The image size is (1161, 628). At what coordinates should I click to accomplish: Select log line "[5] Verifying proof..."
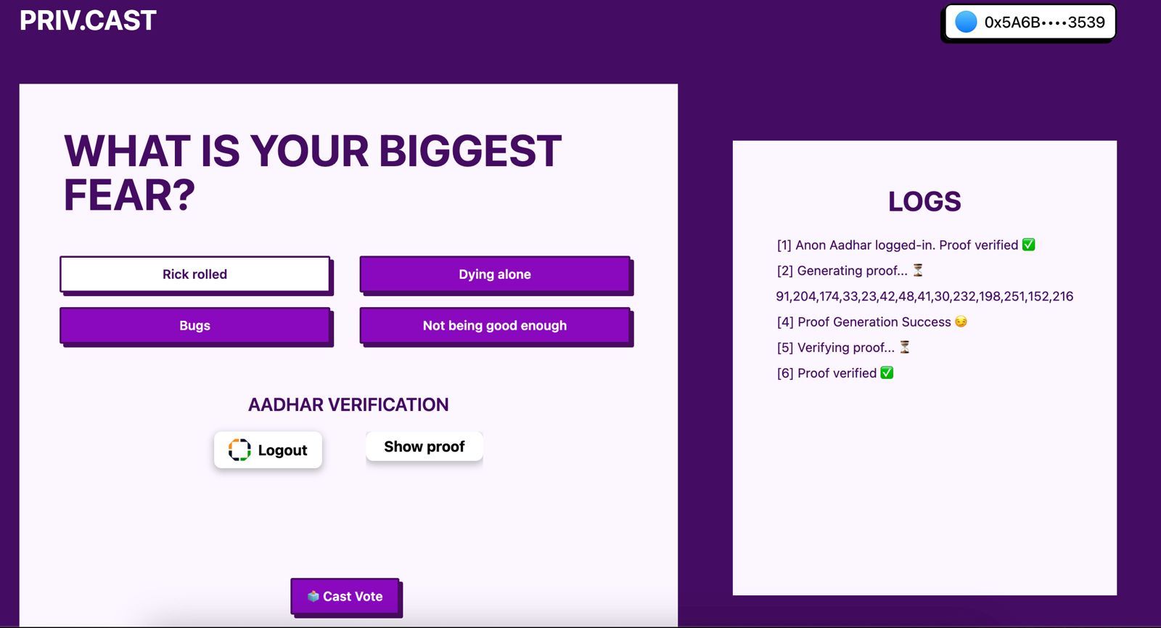tap(843, 348)
